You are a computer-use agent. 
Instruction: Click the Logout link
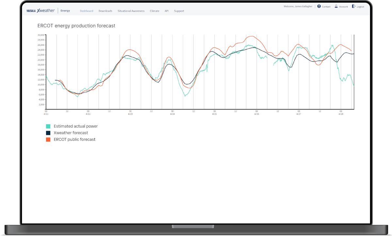point(360,7)
